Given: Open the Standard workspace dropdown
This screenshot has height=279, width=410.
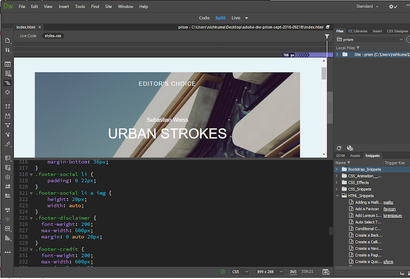Looking at the screenshot, I should click(367, 6).
